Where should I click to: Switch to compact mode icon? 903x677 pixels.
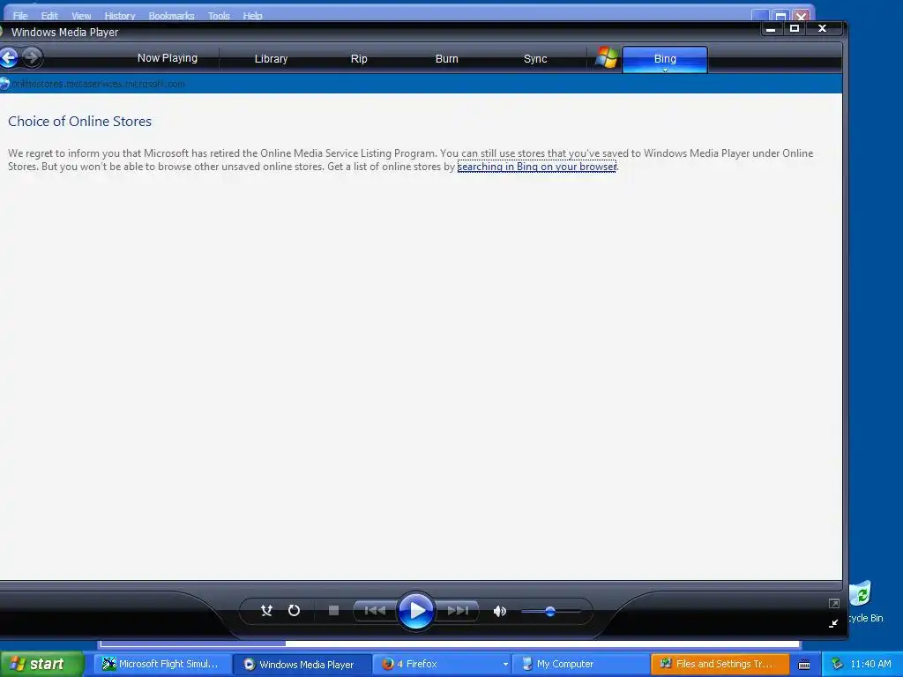pyautogui.click(x=833, y=623)
